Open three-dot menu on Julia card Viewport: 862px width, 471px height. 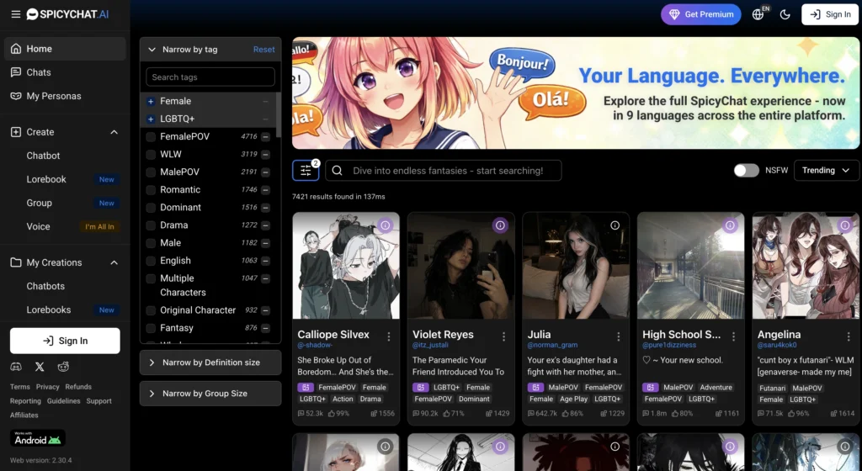tap(619, 336)
